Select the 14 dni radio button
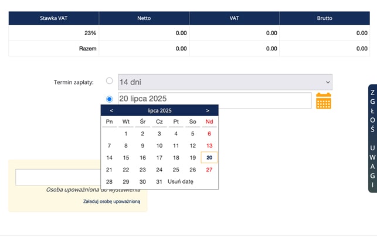This screenshot has height=250, width=377. click(x=109, y=82)
